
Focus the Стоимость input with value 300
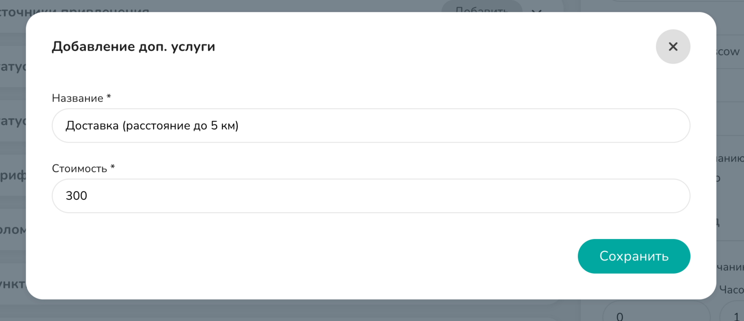point(371,196)
